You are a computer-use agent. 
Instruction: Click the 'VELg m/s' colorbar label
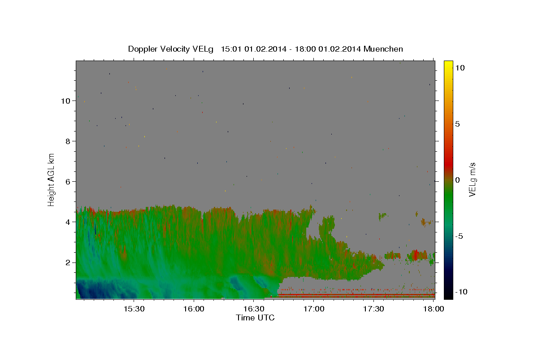(x=472, y=180)
